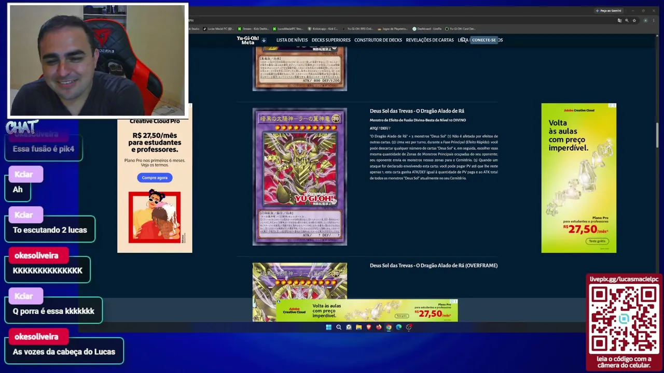
Task: Open the 'LucasMacielPC Stre...' Kick bookmark
Action: (x=288, y=29)
